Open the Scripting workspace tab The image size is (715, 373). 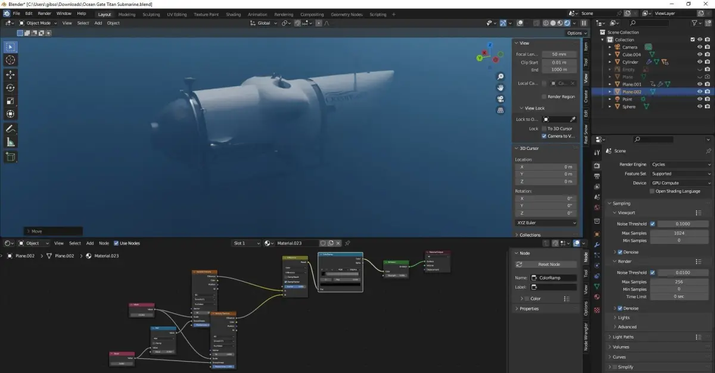[x=378, y=14]
